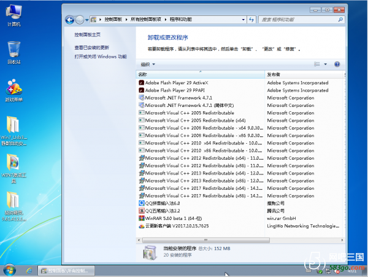Launch Internet Explorer from taskbar
The width and height of the screenshot is (368, 277).
(29, 271)
